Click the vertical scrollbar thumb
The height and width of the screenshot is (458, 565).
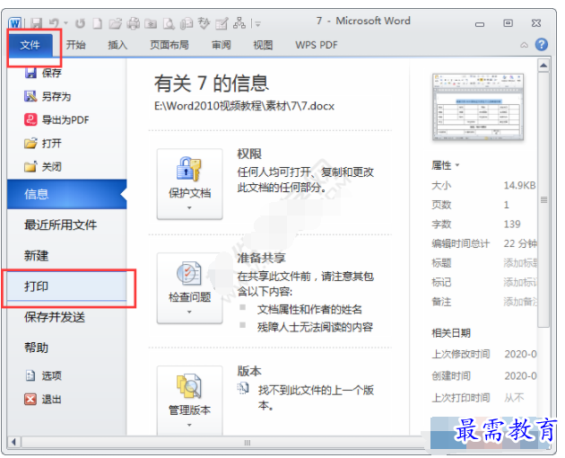point(543,199)
